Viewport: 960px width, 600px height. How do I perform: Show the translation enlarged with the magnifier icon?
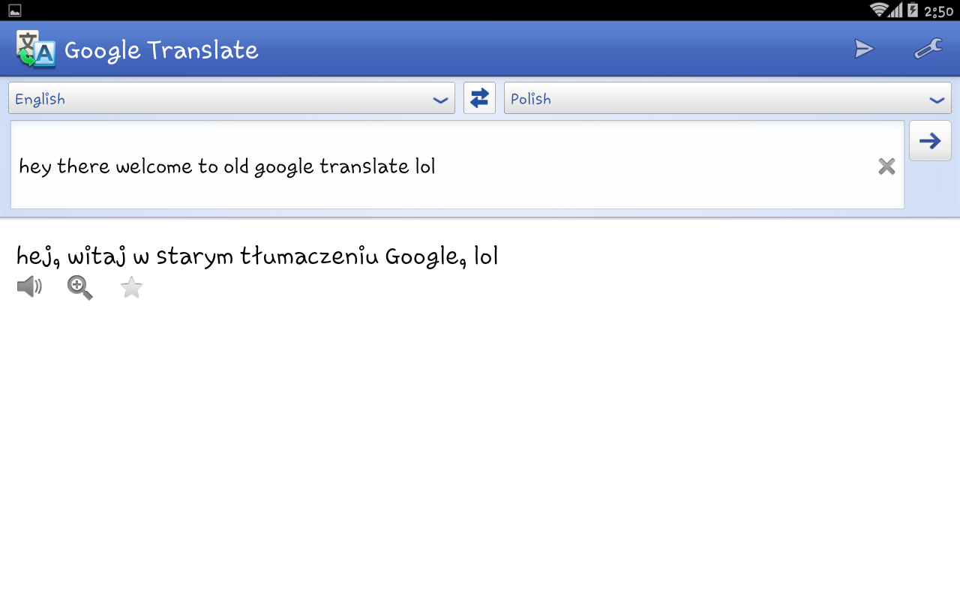[80, 287]
